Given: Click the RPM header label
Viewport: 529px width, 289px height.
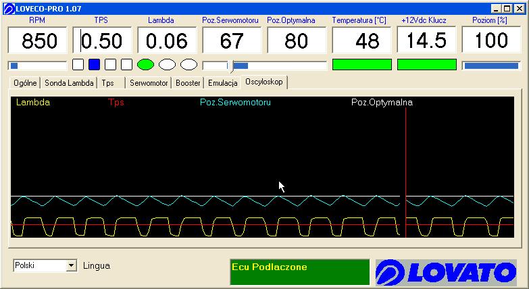Looking at the screenshot, I should 37,20.
